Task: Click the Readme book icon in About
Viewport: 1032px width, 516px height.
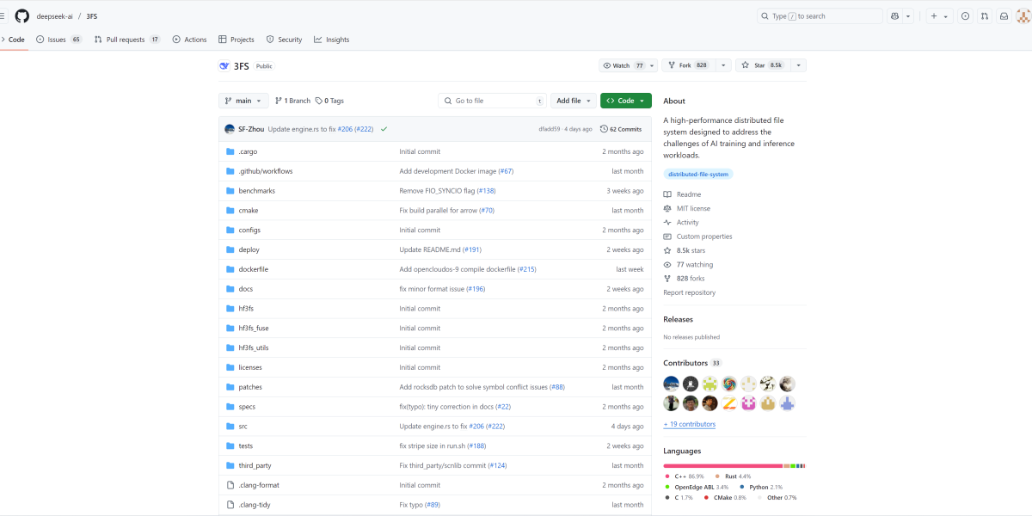Action: point(667,194)
